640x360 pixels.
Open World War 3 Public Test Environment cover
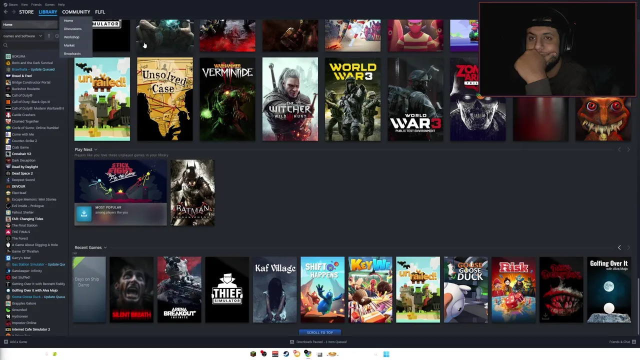415,99
